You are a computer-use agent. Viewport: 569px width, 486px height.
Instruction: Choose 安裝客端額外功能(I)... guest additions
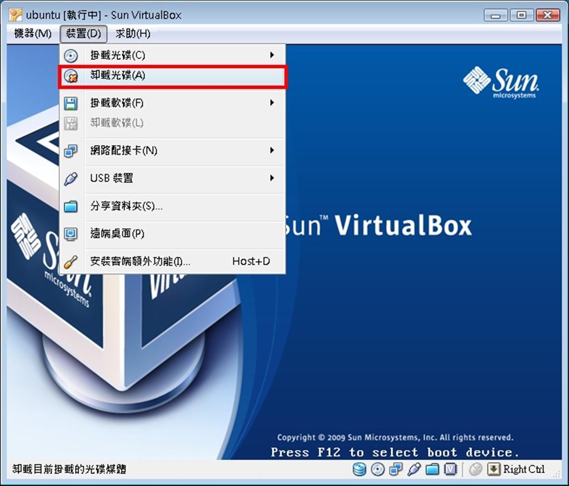click(173, 262)
